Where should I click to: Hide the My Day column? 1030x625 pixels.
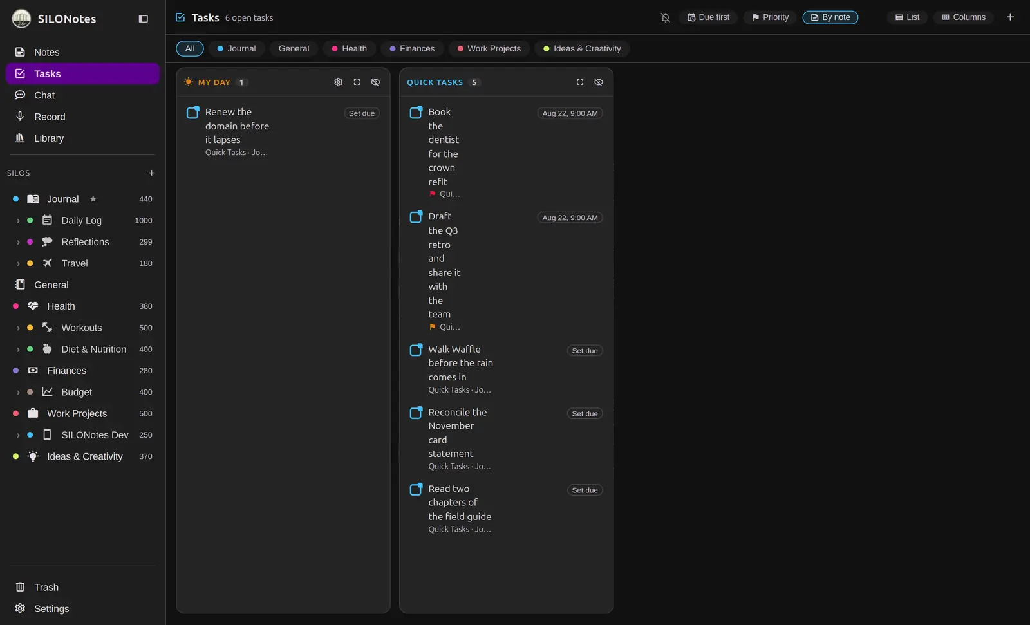[375, 82]
